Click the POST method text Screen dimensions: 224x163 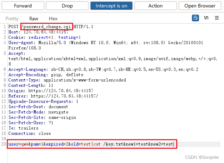[13, 27]
